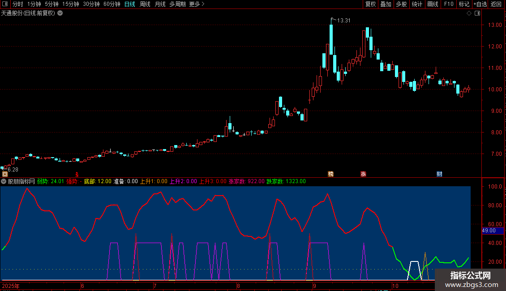
Task: Select the 60分钟 timeframe tab
Action: pyautogui.click(x=111, y=4)
